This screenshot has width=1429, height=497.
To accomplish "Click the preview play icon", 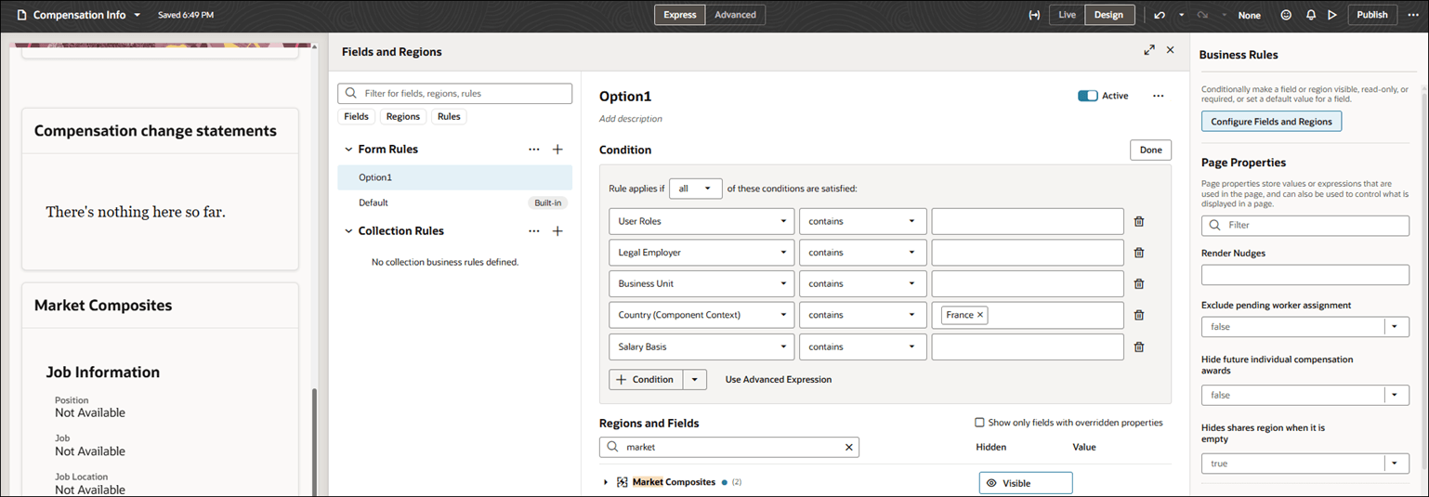I will (x=1332, y=15).
